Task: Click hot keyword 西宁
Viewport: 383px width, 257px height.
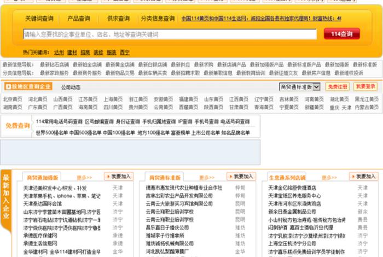Action: (125, 52)
